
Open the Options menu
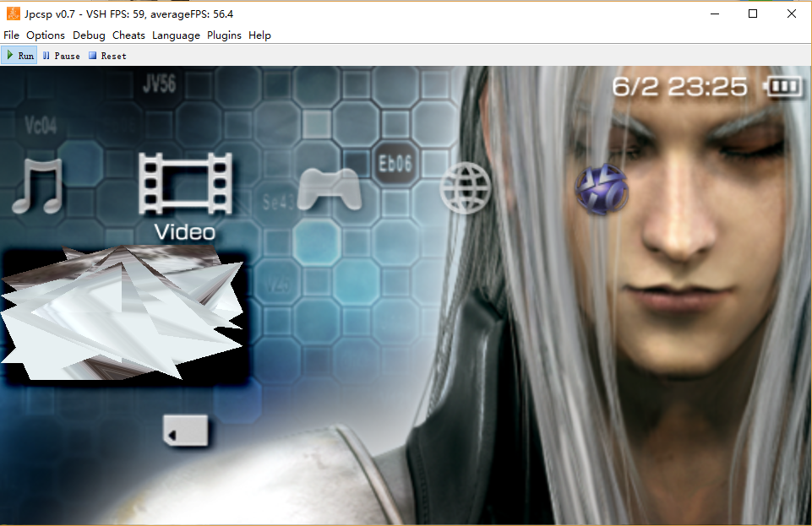pos(46,35)
